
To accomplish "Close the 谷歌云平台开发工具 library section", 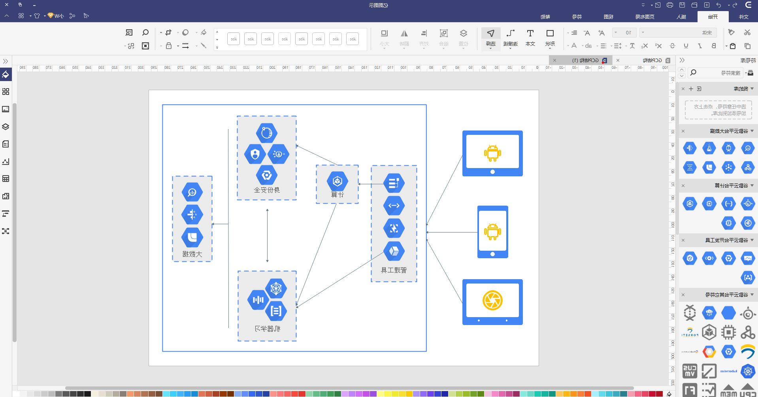I will coord(683,240).
